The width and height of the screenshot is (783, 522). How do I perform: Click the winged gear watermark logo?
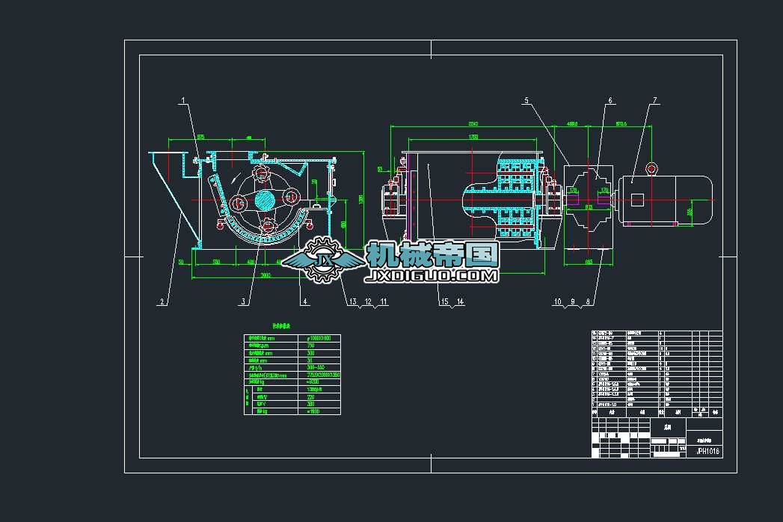pyautogui.click(x=325, y=258)
